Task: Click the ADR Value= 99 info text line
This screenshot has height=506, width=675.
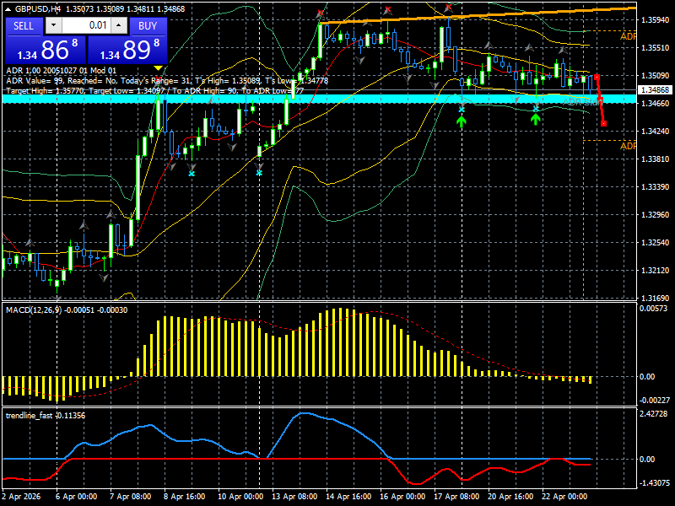Action: point(167,80)
